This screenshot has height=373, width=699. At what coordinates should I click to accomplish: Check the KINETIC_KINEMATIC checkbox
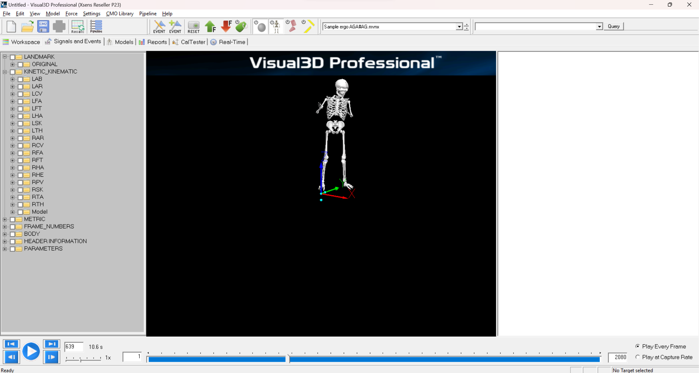(13, 72)
